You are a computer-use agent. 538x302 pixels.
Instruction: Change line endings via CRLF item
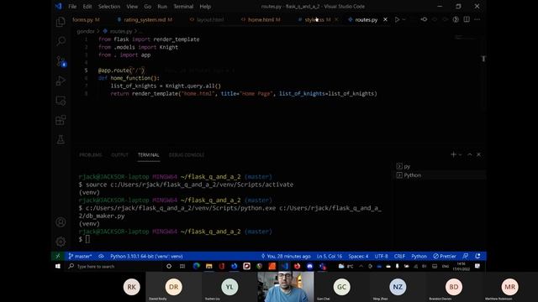(x=399, y=256)
